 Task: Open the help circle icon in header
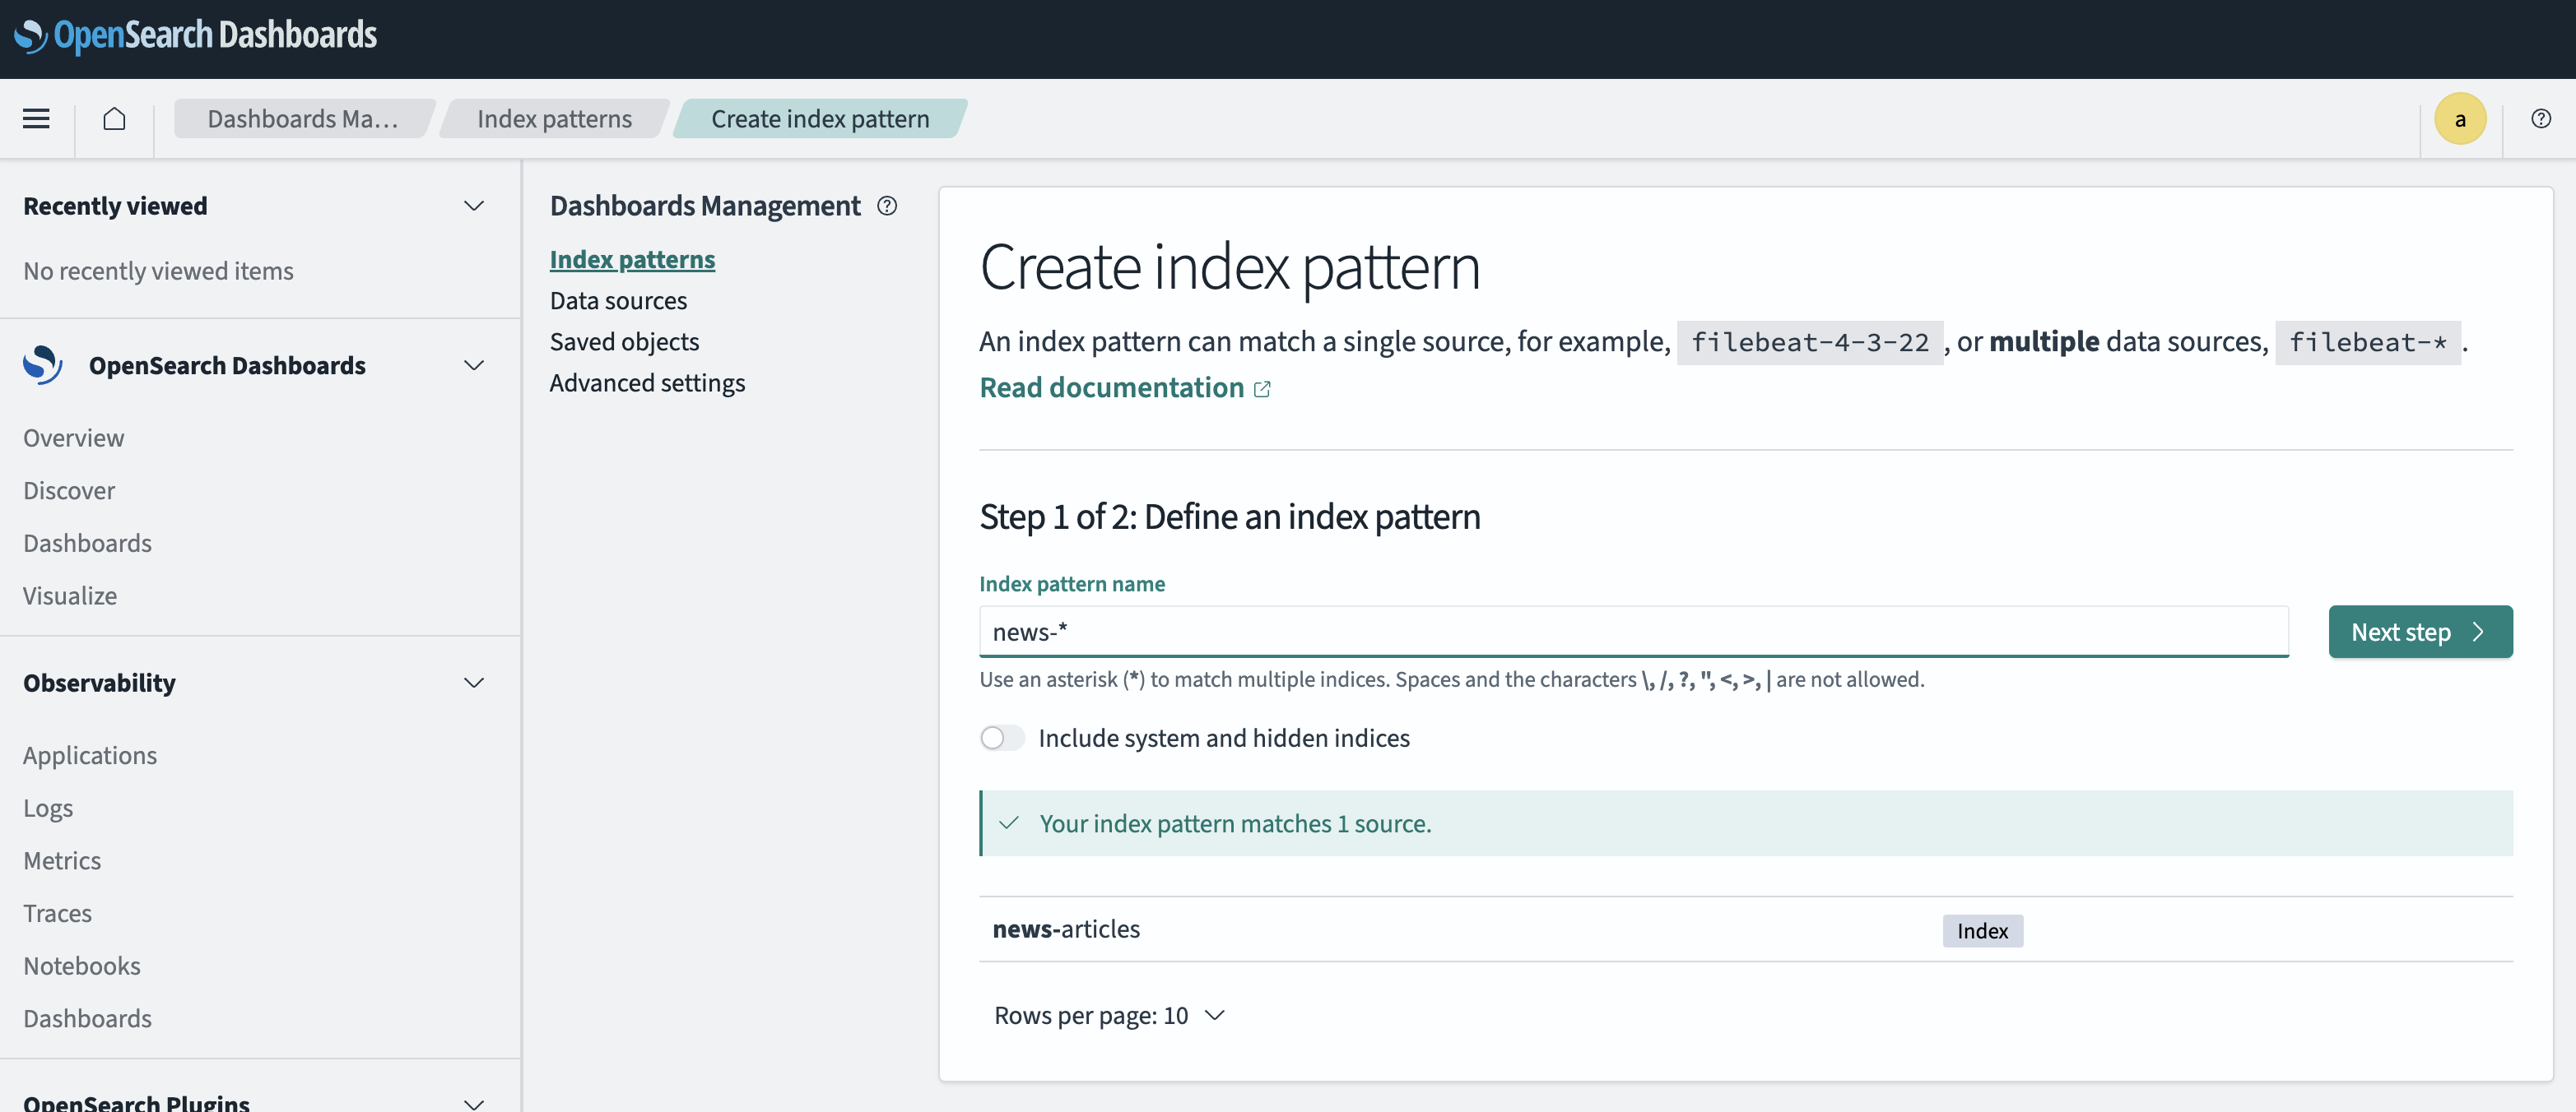pyautogui.click(x=2540, y=119)
